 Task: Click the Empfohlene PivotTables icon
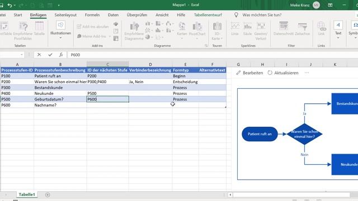coord(23,31)
